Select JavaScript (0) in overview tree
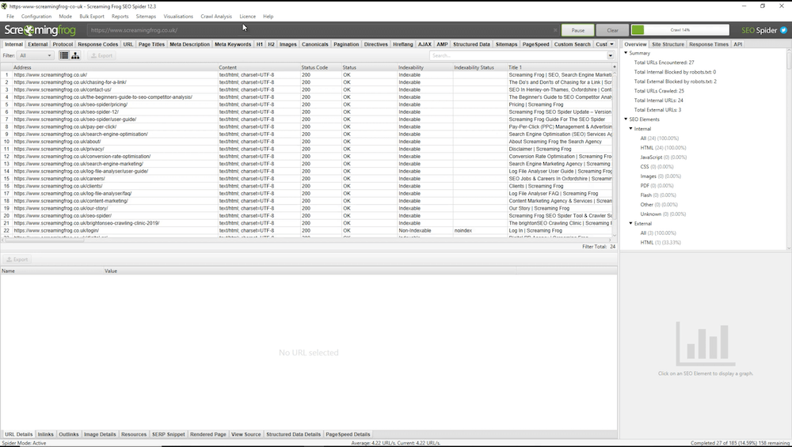 coord(663,157)
